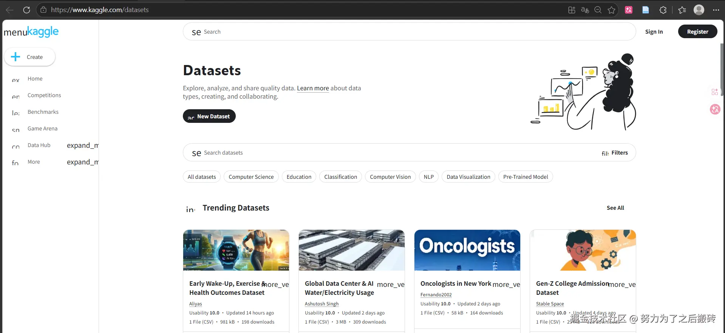Open the site info lock icon
The width and height of the screenshot is (725, 333).
[x=43, y=10]
